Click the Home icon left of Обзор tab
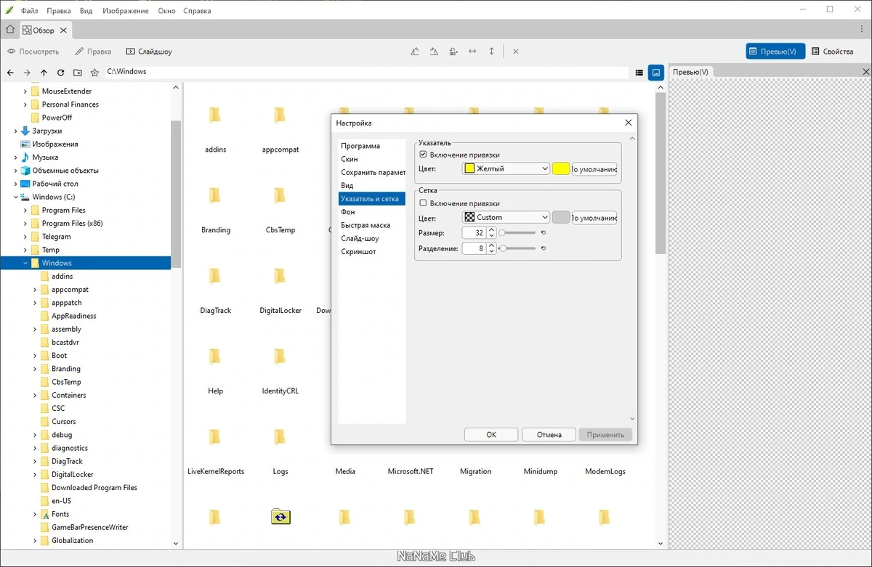This screenshot has width=872, height=567. click(x=10, y=30)
